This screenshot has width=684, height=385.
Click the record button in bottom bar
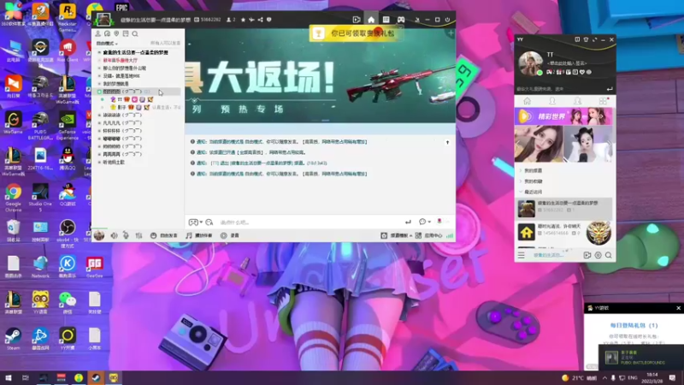[230, 236]
